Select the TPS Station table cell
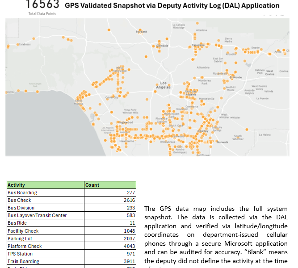This screenshot has width=298, height=268. [45, 254]
